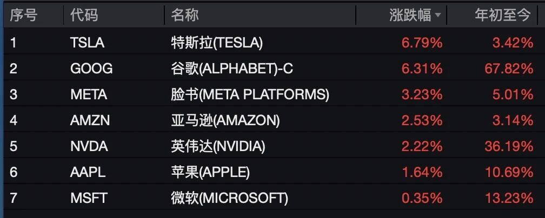This screenshot has height=218, width=545.
Task: Open 谷歌(ALPHABET)-C stock name
Action: [x=232, y=69]
